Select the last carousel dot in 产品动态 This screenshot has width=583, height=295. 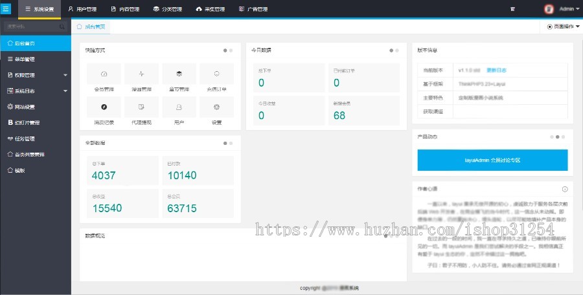click(564, 137)
